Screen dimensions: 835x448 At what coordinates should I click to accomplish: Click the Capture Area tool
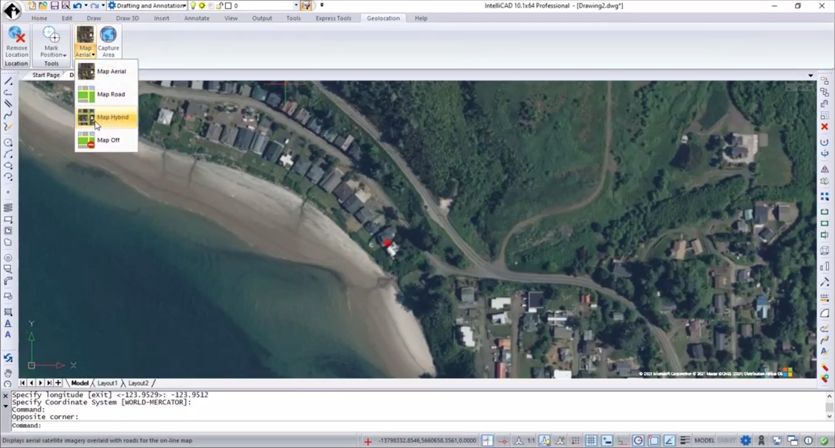(x=108, y=41)
